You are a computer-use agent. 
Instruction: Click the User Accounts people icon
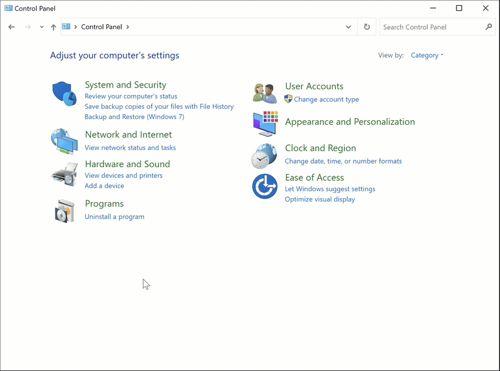tap(265, 93)
